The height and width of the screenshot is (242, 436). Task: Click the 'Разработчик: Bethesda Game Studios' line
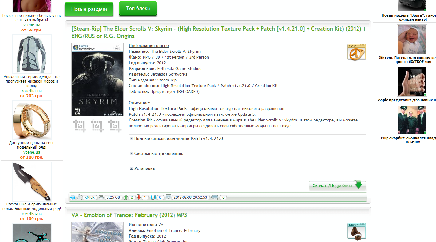[x=165, y=69]
